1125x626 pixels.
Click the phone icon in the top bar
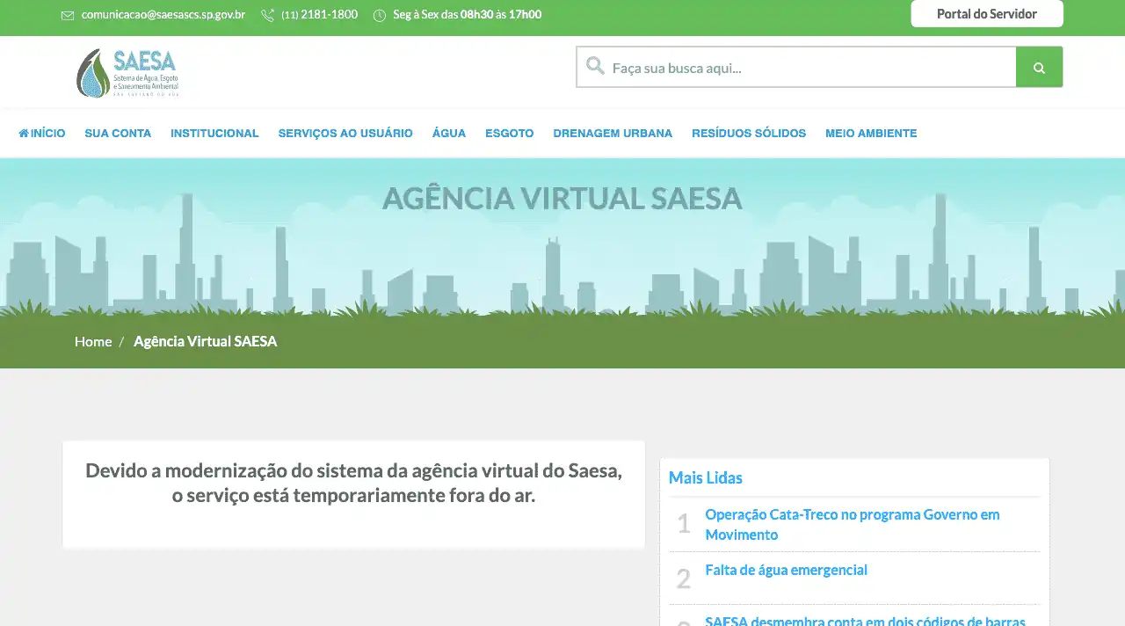[x=268, y=15]
